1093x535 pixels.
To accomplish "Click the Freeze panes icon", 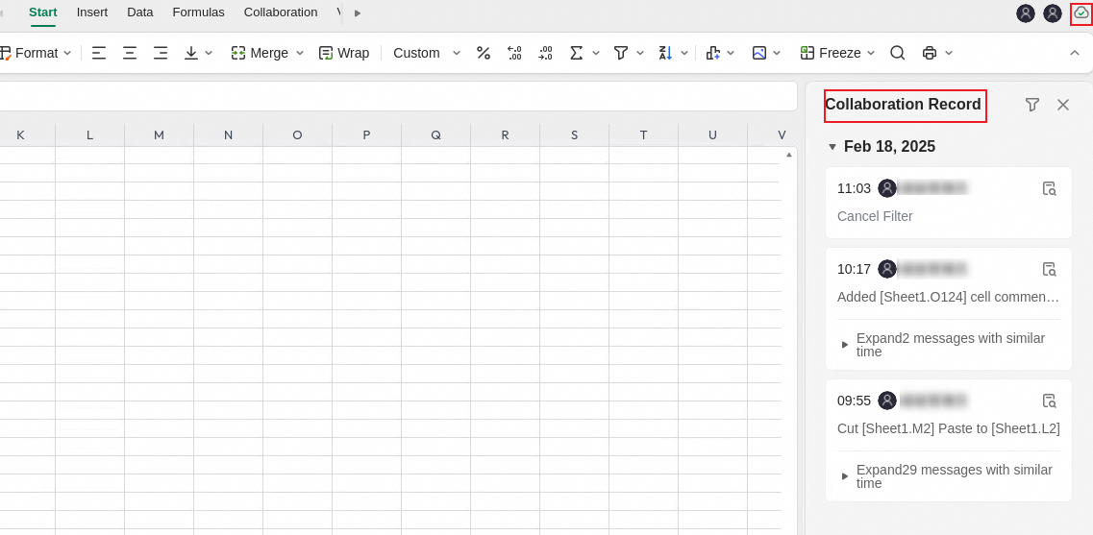I will [x=807, y=53].
